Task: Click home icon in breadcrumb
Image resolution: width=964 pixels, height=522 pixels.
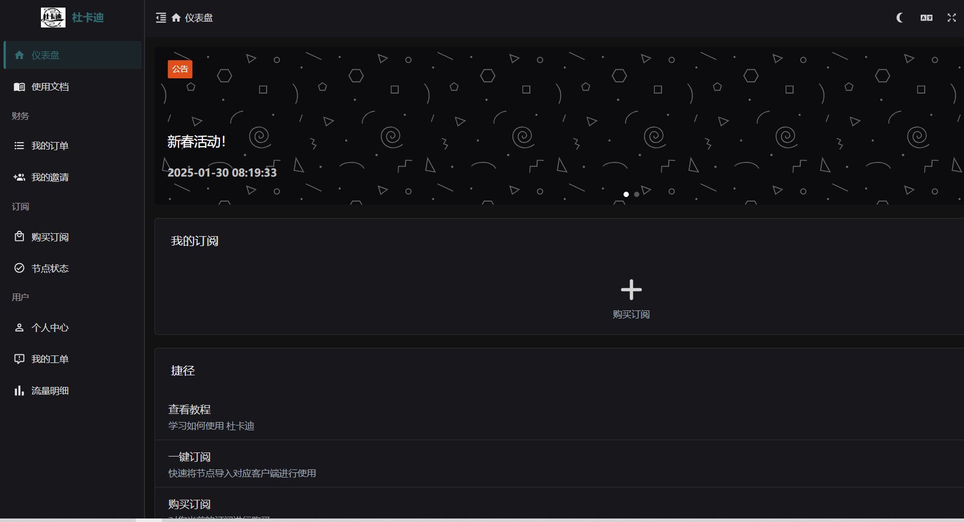Action: tap(176, 18)
